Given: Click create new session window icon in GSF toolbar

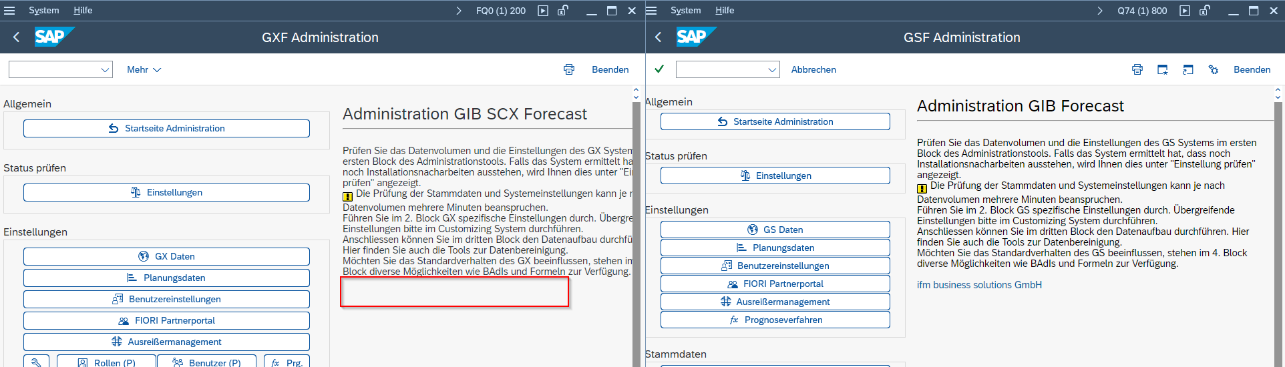Looking at the screenshot, I should click(1162, 69).
